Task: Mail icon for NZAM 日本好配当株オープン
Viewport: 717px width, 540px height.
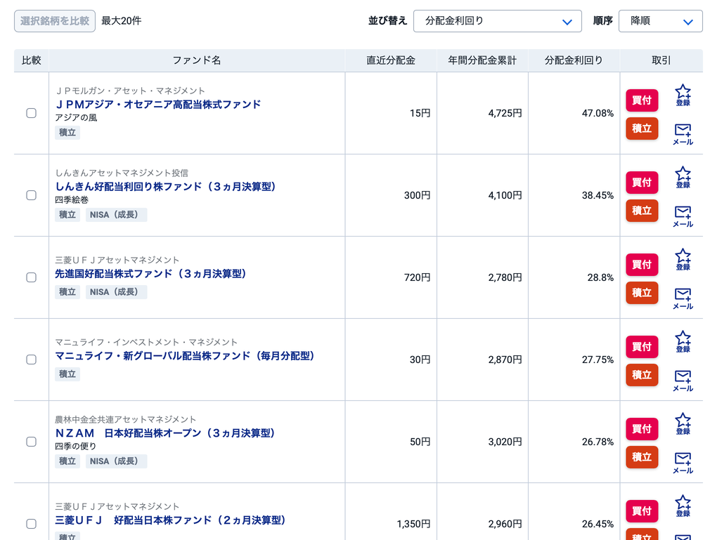Action: tap(683, 463)
